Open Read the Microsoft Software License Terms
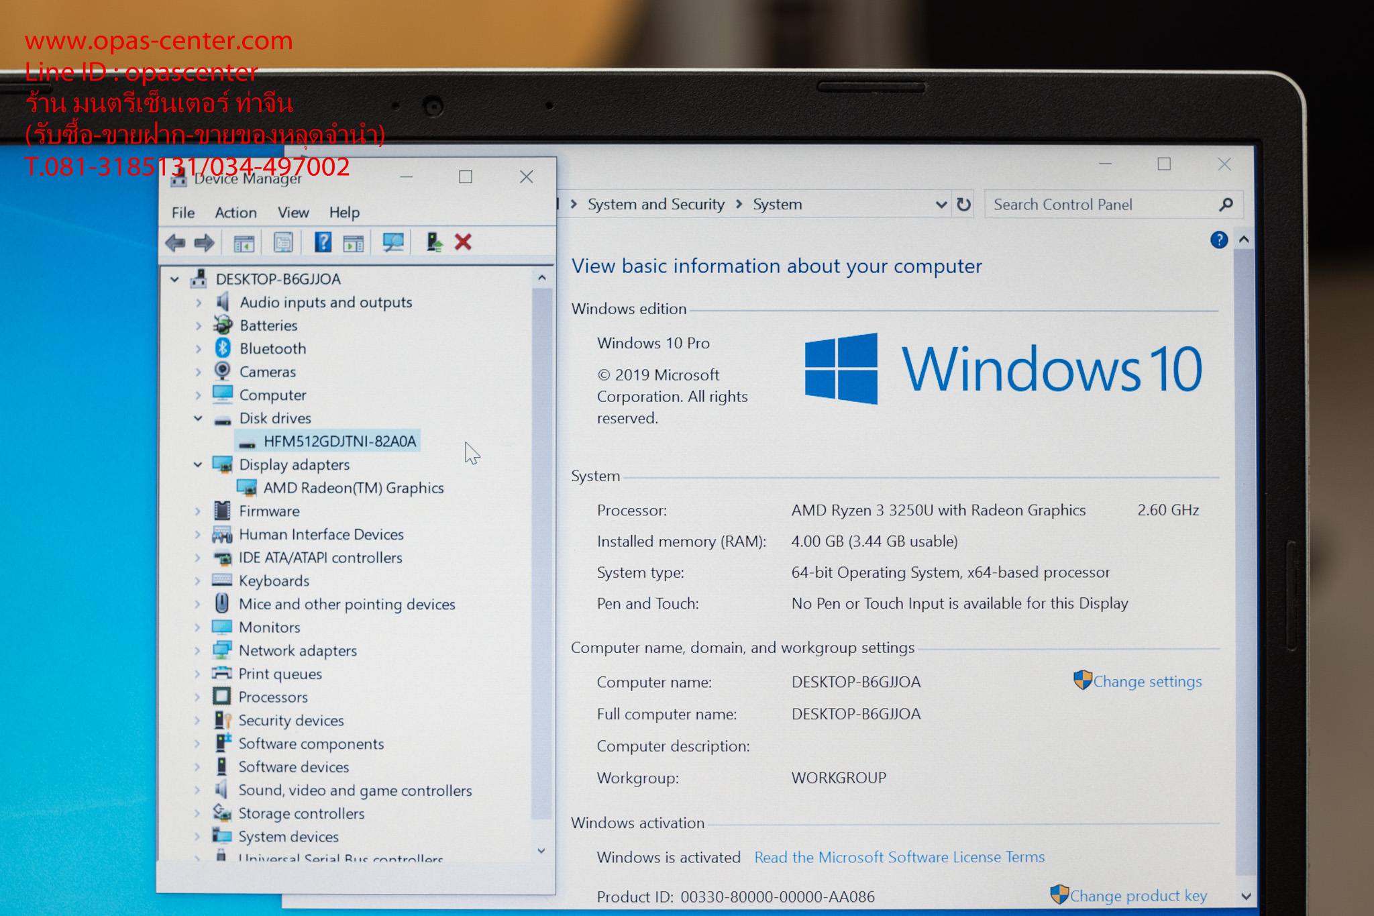Screen dimensions: 1374x916 coord(899,858)
